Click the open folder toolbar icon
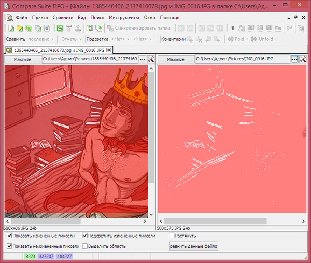311x263 pixels. tap(20, 28)
